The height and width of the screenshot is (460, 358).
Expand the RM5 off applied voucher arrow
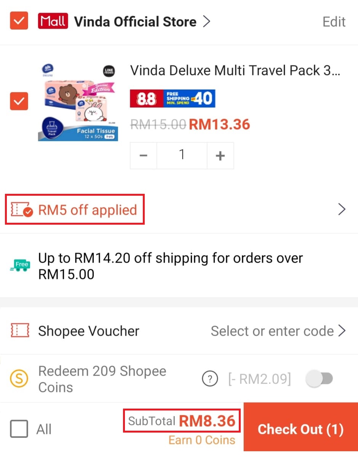(x=342, y=209)
